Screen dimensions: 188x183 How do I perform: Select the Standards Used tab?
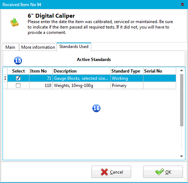(74, 47)
